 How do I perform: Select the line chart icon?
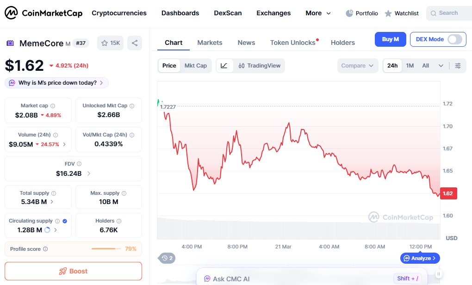pyautogui.click(x=224, y=66)
